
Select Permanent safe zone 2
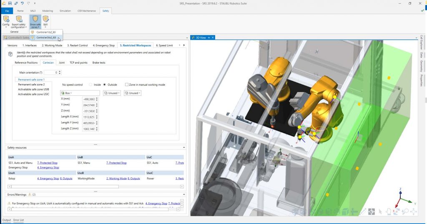tap(31, 85)
